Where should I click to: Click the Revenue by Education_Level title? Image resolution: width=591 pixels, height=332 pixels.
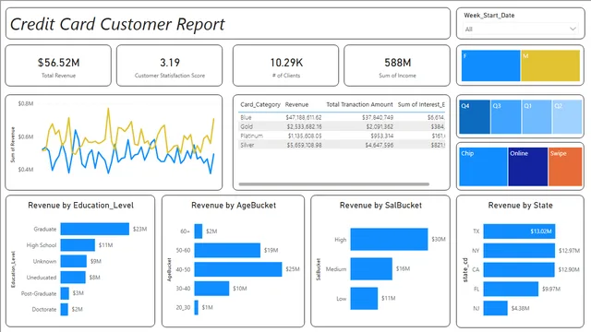(80, 205)
